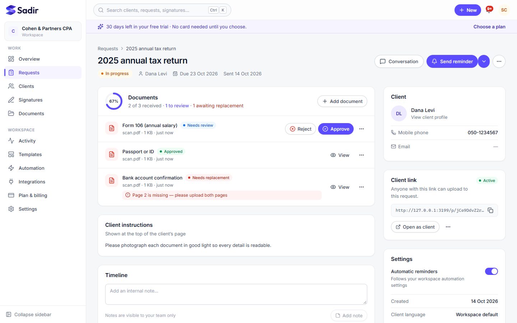Click the '1 to review' link
Screen dimensions: 517x323
(177, 106)
